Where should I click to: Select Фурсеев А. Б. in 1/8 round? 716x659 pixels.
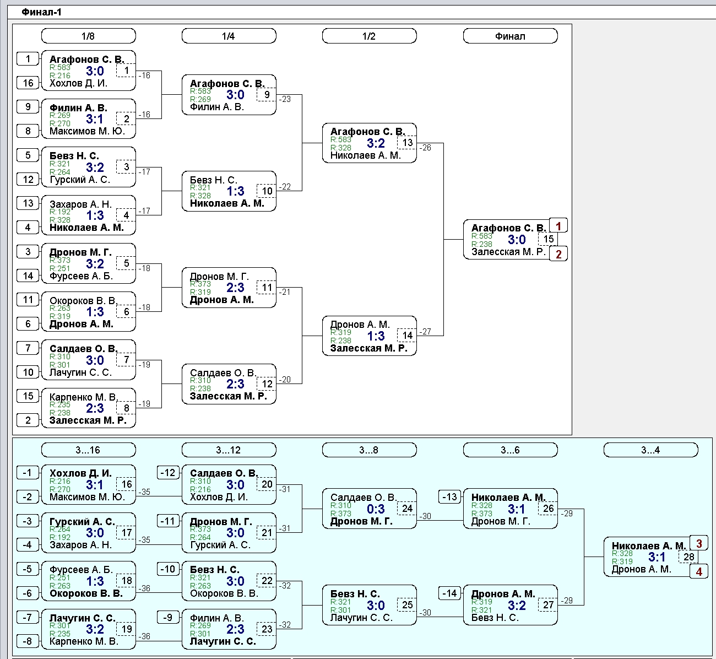tap(81, 276)
